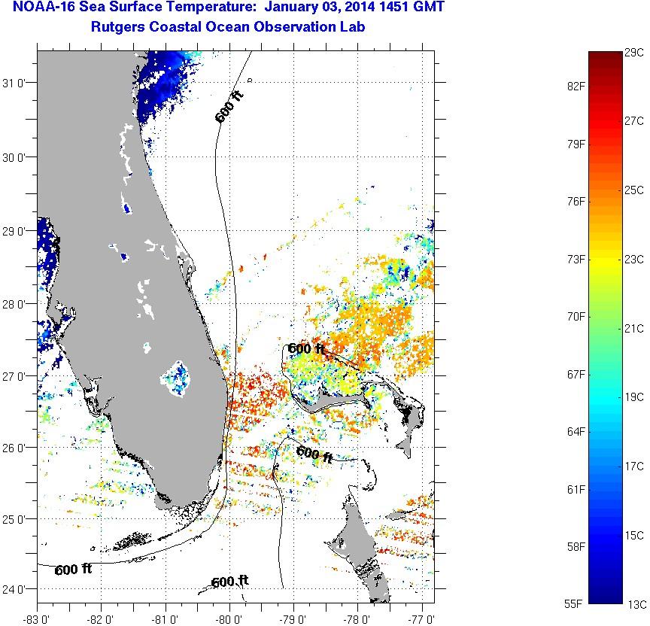Screen dimensions: 650x626
Task: Click the dark blue bottom of the color bar
Action: click(x=606, y=597)
